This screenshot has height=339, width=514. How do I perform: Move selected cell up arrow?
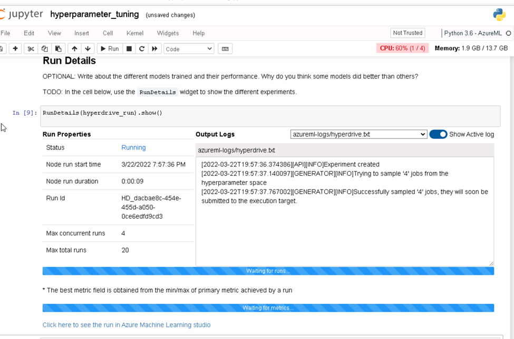click(74, 49)
